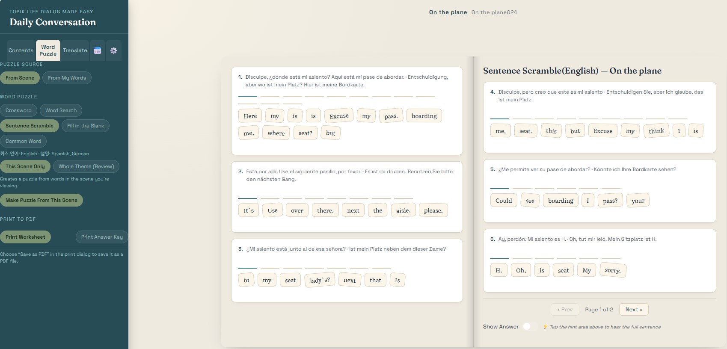Viewport: 727px width, 349px height.
Task: Switch to the Word Puzzle tab
Action: click(48, 50)
